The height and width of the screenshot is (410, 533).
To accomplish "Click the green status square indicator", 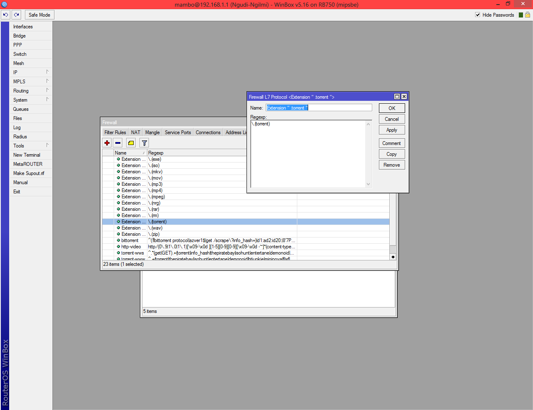I will coord(521,15).
